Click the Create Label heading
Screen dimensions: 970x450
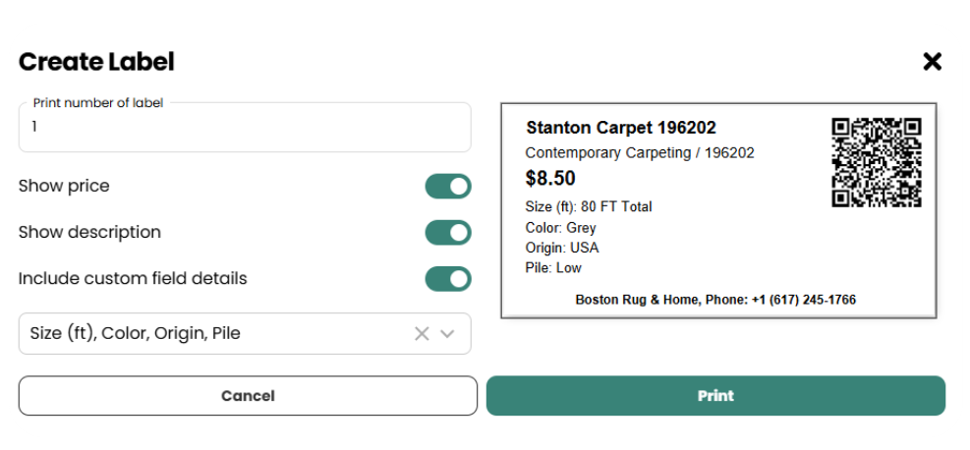point(96,62)
